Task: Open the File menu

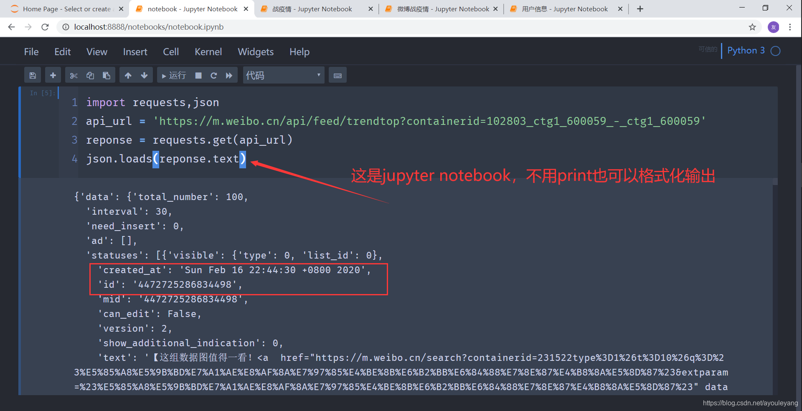Action: [31, 52]
